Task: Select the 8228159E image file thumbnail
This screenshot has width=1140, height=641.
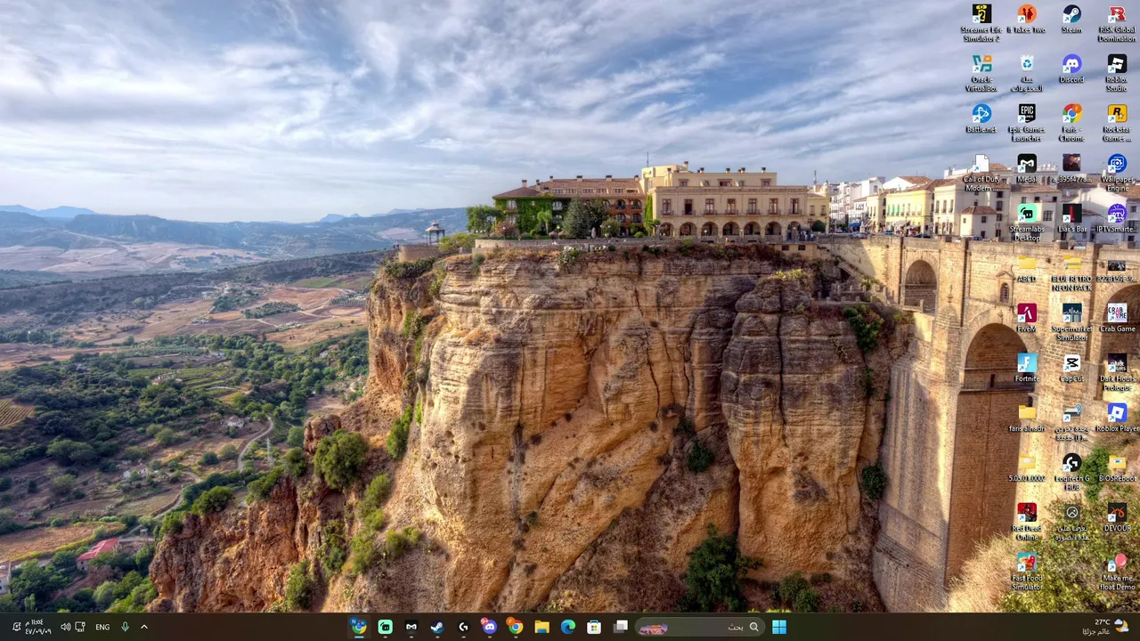Action: pos(1117,269)
